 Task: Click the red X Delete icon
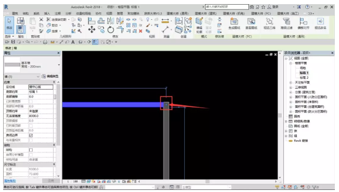point(141,31)
